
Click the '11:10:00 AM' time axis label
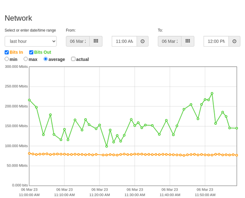64,195
